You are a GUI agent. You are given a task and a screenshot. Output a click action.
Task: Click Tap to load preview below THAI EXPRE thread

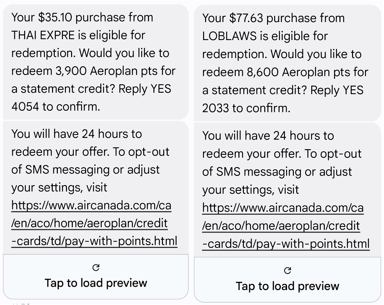pos(96,283)
